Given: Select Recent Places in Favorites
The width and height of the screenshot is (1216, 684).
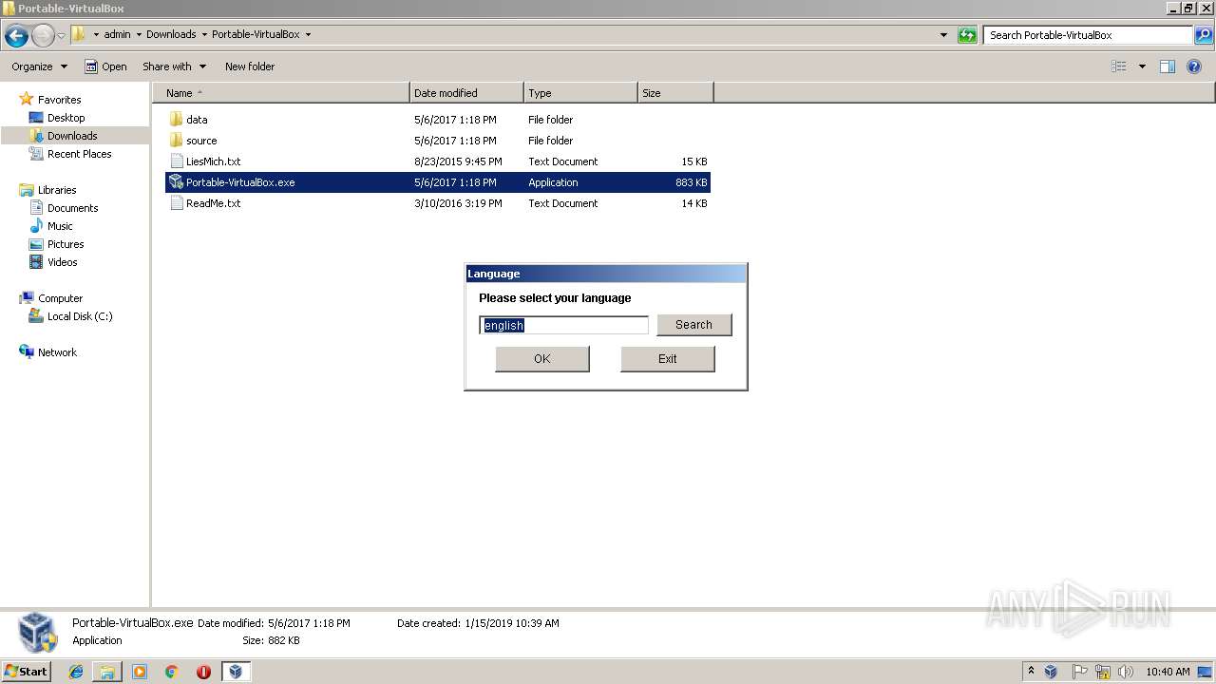Looking at the screenshot, I should tap(79, 154).
